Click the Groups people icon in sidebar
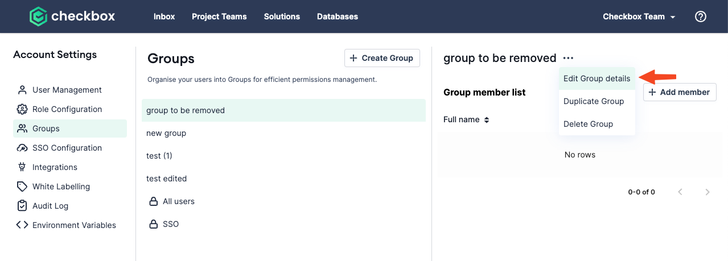 (x=22, y=129)
